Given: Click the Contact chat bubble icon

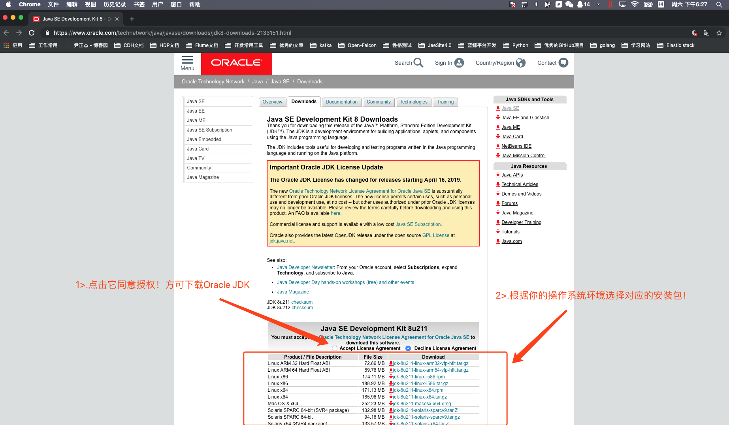Looking at the screenshot, I should coord(563,63).
